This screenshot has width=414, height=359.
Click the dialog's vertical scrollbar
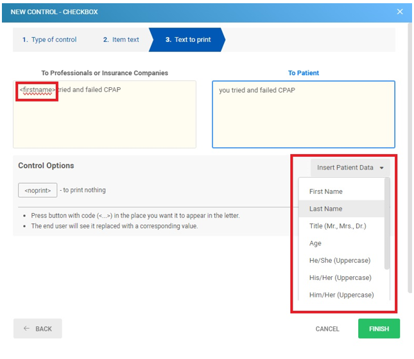point(410,158)
